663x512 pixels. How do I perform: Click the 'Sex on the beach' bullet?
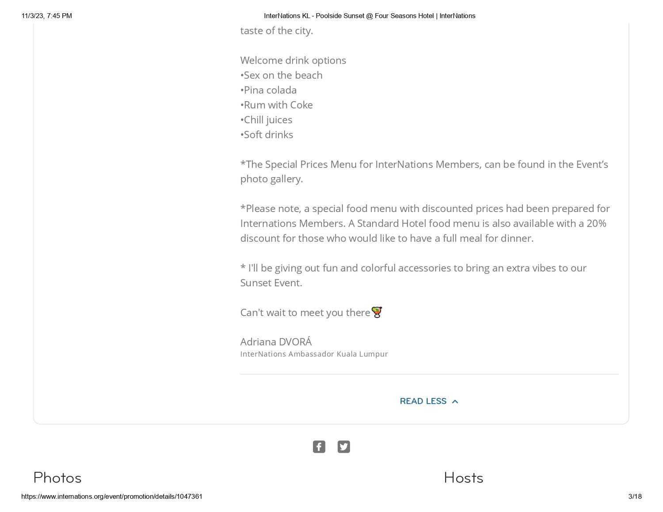click(x=281, y=75)
